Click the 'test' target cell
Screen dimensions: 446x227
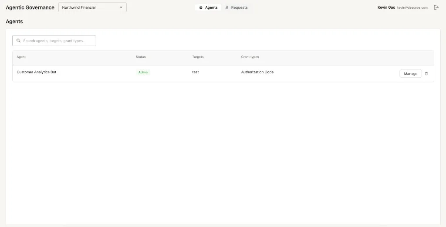[x=196, y=72]
